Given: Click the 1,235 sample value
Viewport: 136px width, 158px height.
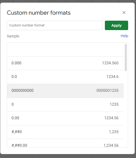Looking at the screenshot, I should 114,132.
